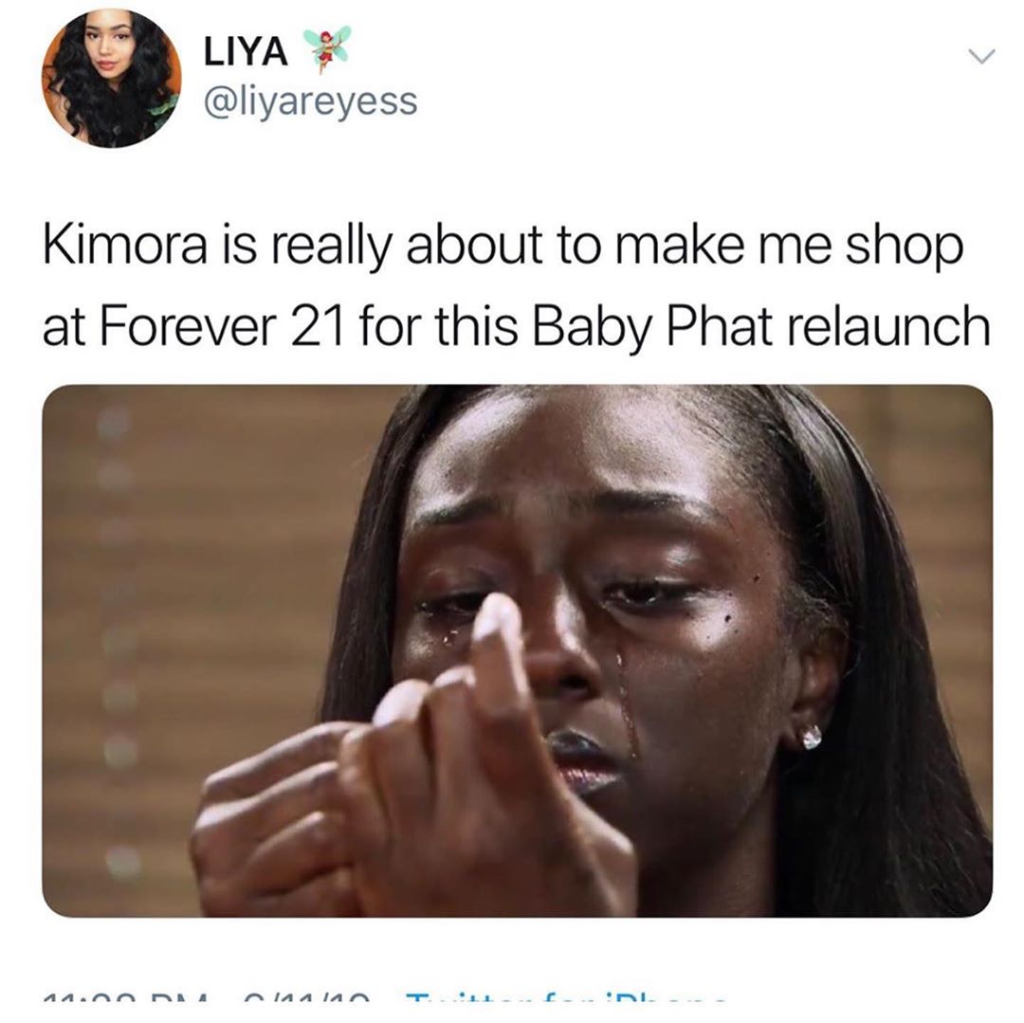This screenshot has height=1023, width=1024.
Task: Select the tweet text about Kimora
Action: pos(516,285)
